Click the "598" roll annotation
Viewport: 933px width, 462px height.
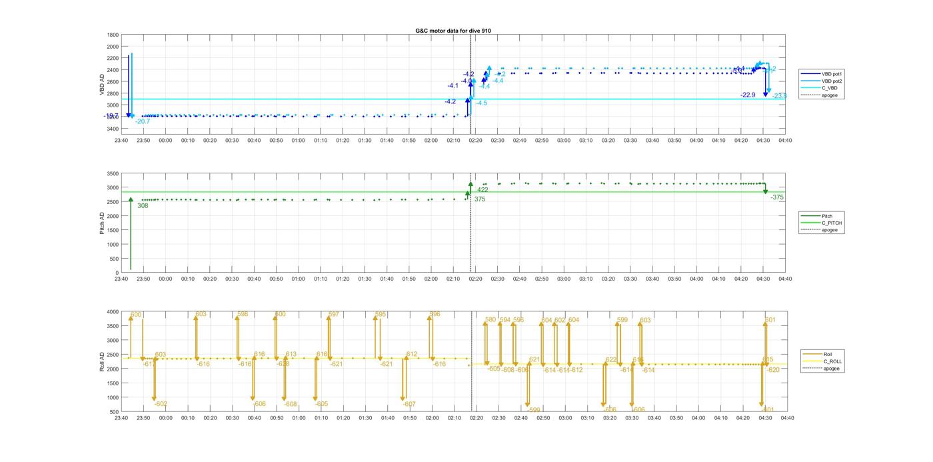(243, 314)
